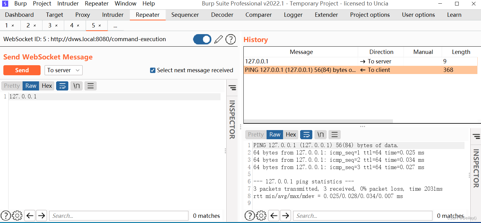Go to next match in request search

click(x=41, y=216)
